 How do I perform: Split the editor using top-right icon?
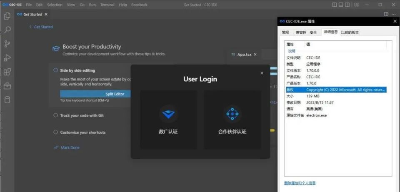pos(386,14)
